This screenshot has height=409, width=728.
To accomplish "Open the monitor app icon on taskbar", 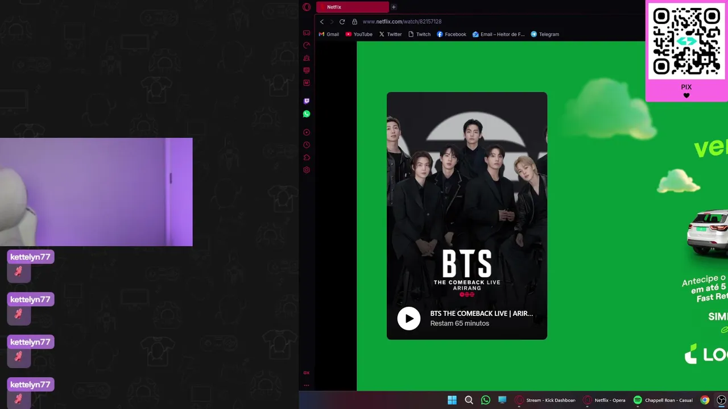I will (502, 400).
